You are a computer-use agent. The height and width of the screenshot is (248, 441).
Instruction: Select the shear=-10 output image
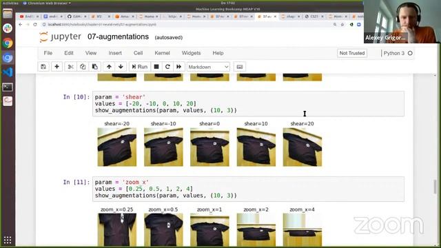[x=163, y=147]
